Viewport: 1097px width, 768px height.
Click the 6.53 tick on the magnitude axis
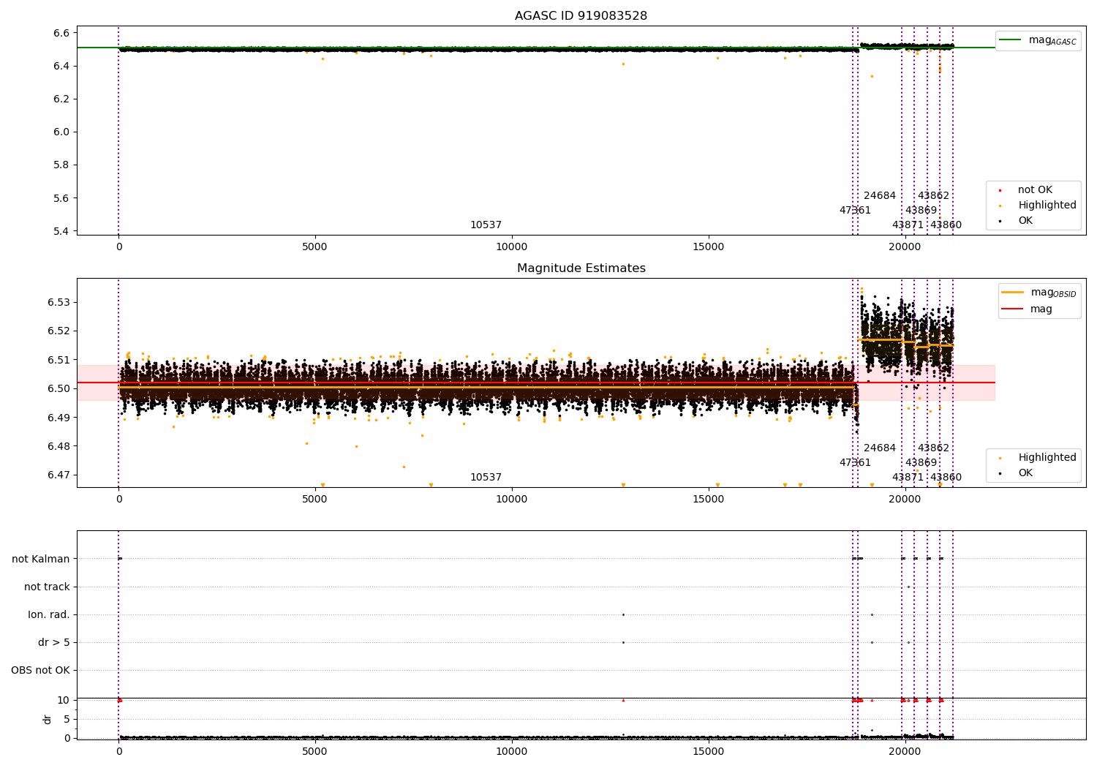tap(59, 303)
